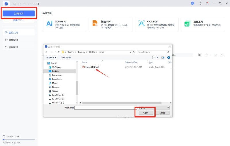Open the 轉換 PDF tool card
230x146 pixels.
110,25
